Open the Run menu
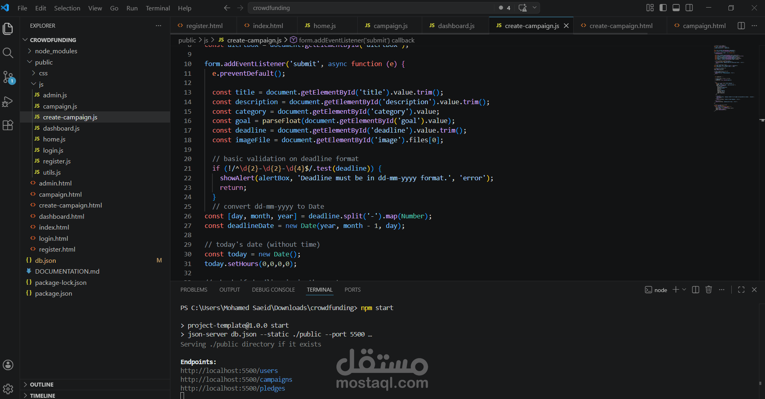Screen dimensions: 765x399 coord(132,8)
